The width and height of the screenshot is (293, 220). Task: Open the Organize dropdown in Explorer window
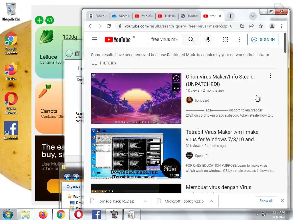(74, 186)
